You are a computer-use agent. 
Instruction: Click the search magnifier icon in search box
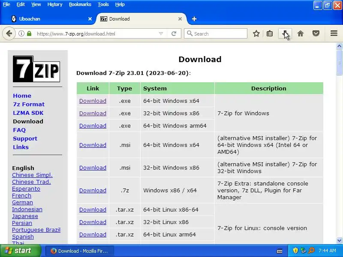point(190,33)
